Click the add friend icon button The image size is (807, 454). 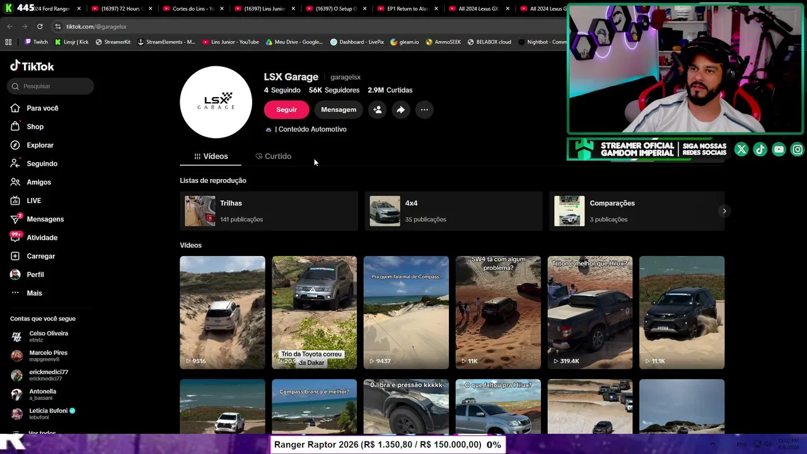[377, 110]
